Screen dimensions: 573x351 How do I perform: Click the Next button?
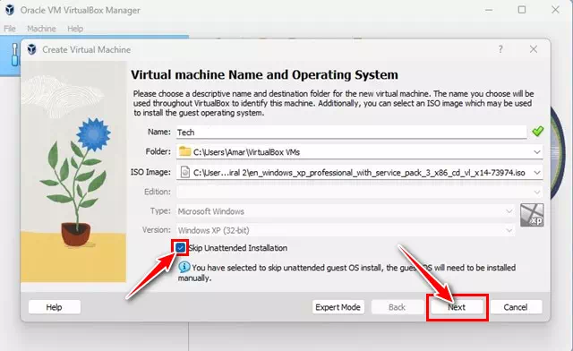457,307
